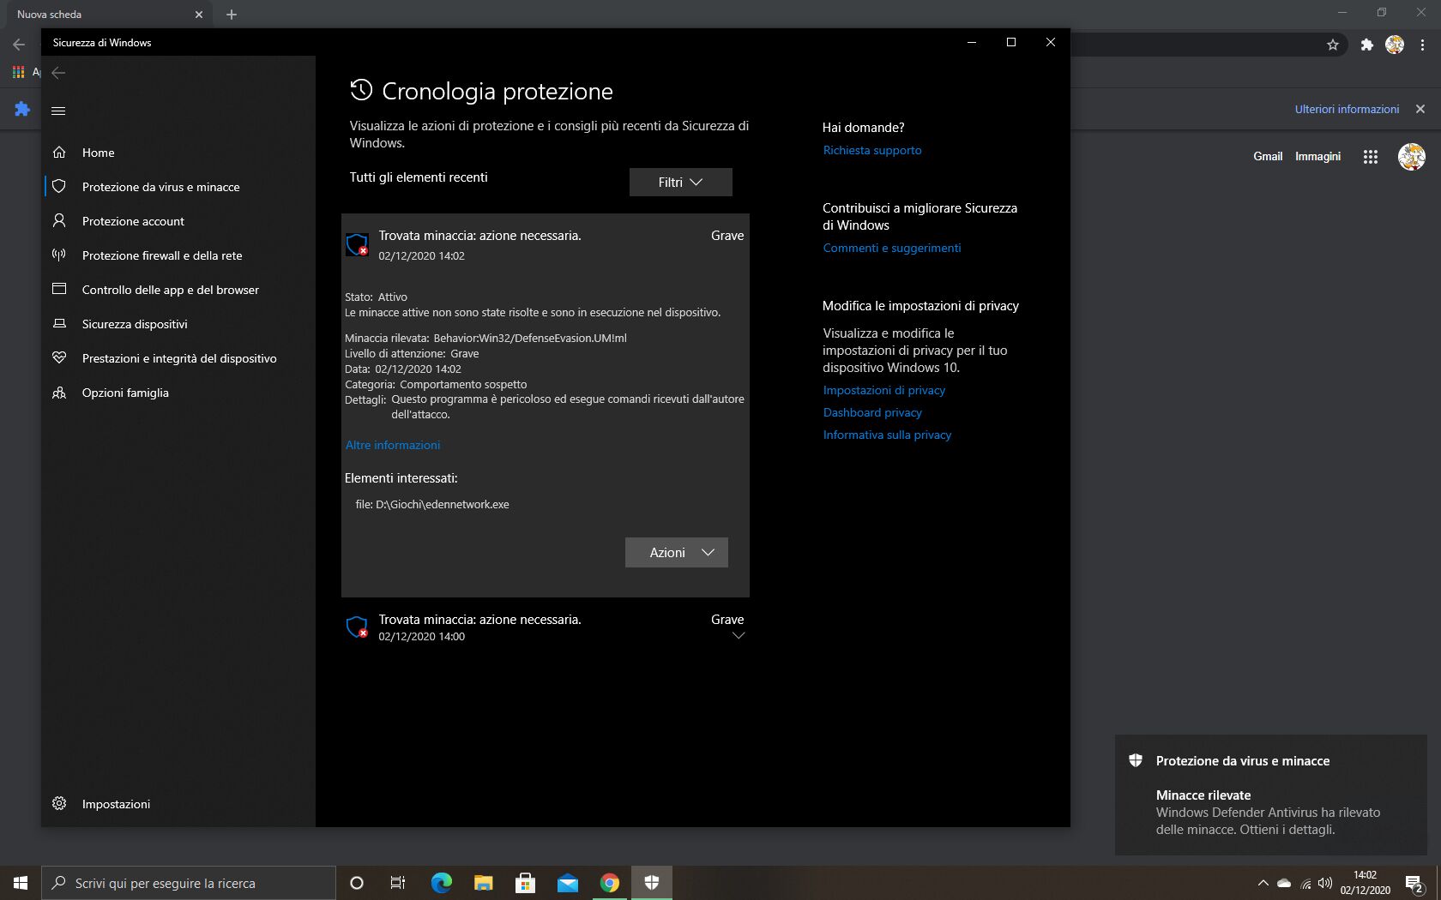The height and width of the screenshot is (900, 1441).
Task: Open the Nuova scheda browser tab
Action: [103, 15]
